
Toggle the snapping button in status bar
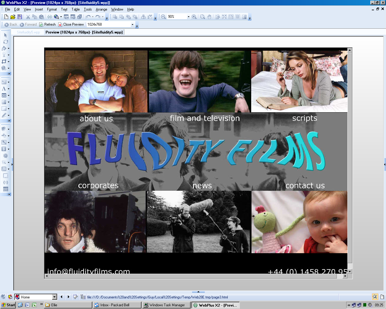[x=375, y=297]
